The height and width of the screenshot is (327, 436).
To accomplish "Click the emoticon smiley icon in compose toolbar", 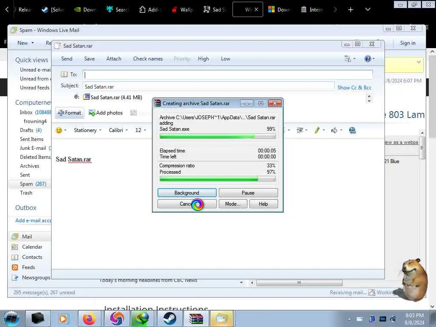I will (59, 130).
